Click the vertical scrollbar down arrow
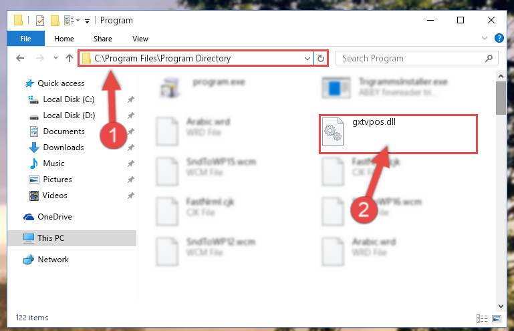This screenshot has height=331, width=514. [x=501, y=306]
